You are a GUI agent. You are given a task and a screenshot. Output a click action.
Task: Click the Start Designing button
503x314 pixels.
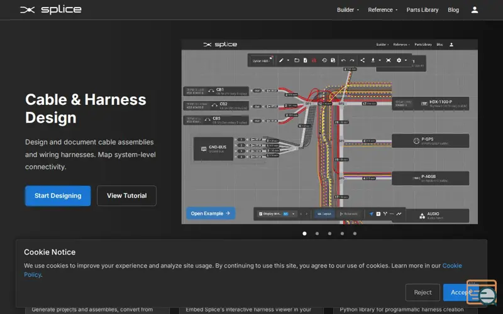(58, 196)
